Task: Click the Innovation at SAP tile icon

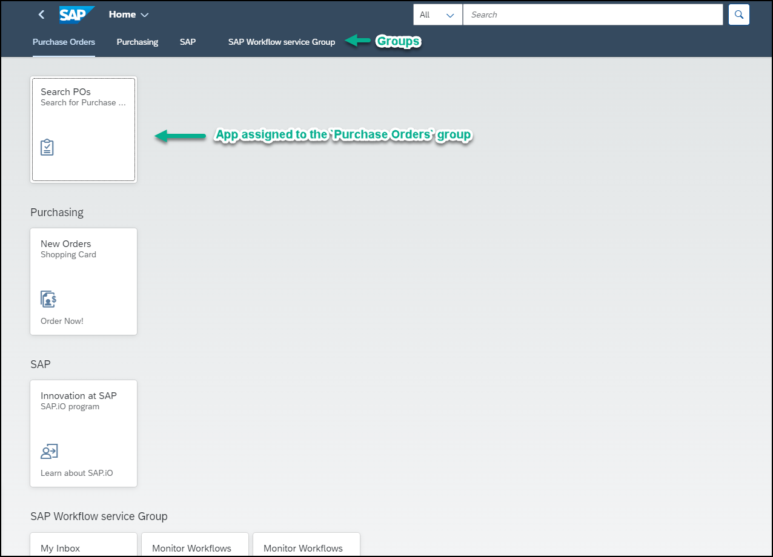Action: [x=49, y=451]
